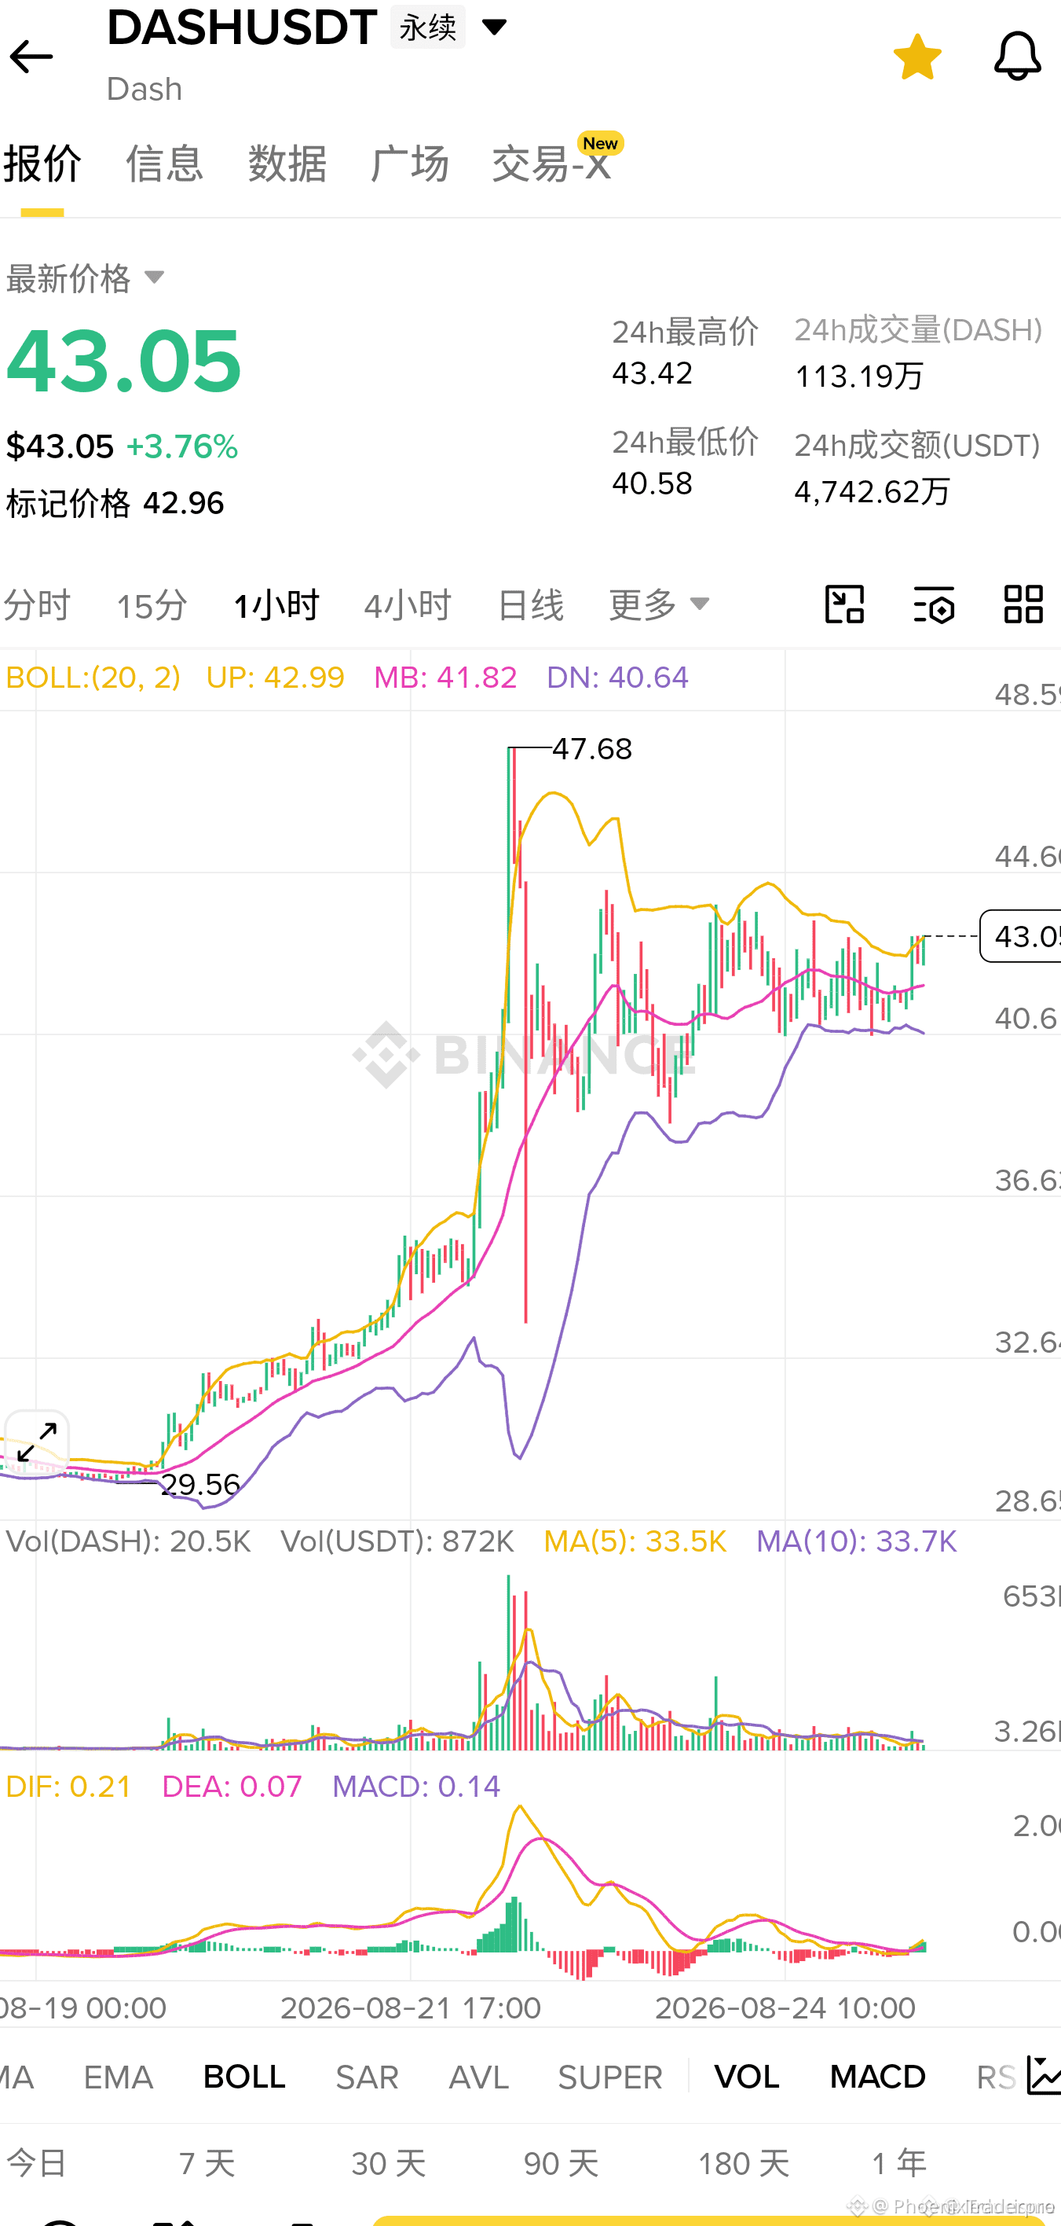Click the Vol(USDT): 872K label

(x=397, y=1541)
